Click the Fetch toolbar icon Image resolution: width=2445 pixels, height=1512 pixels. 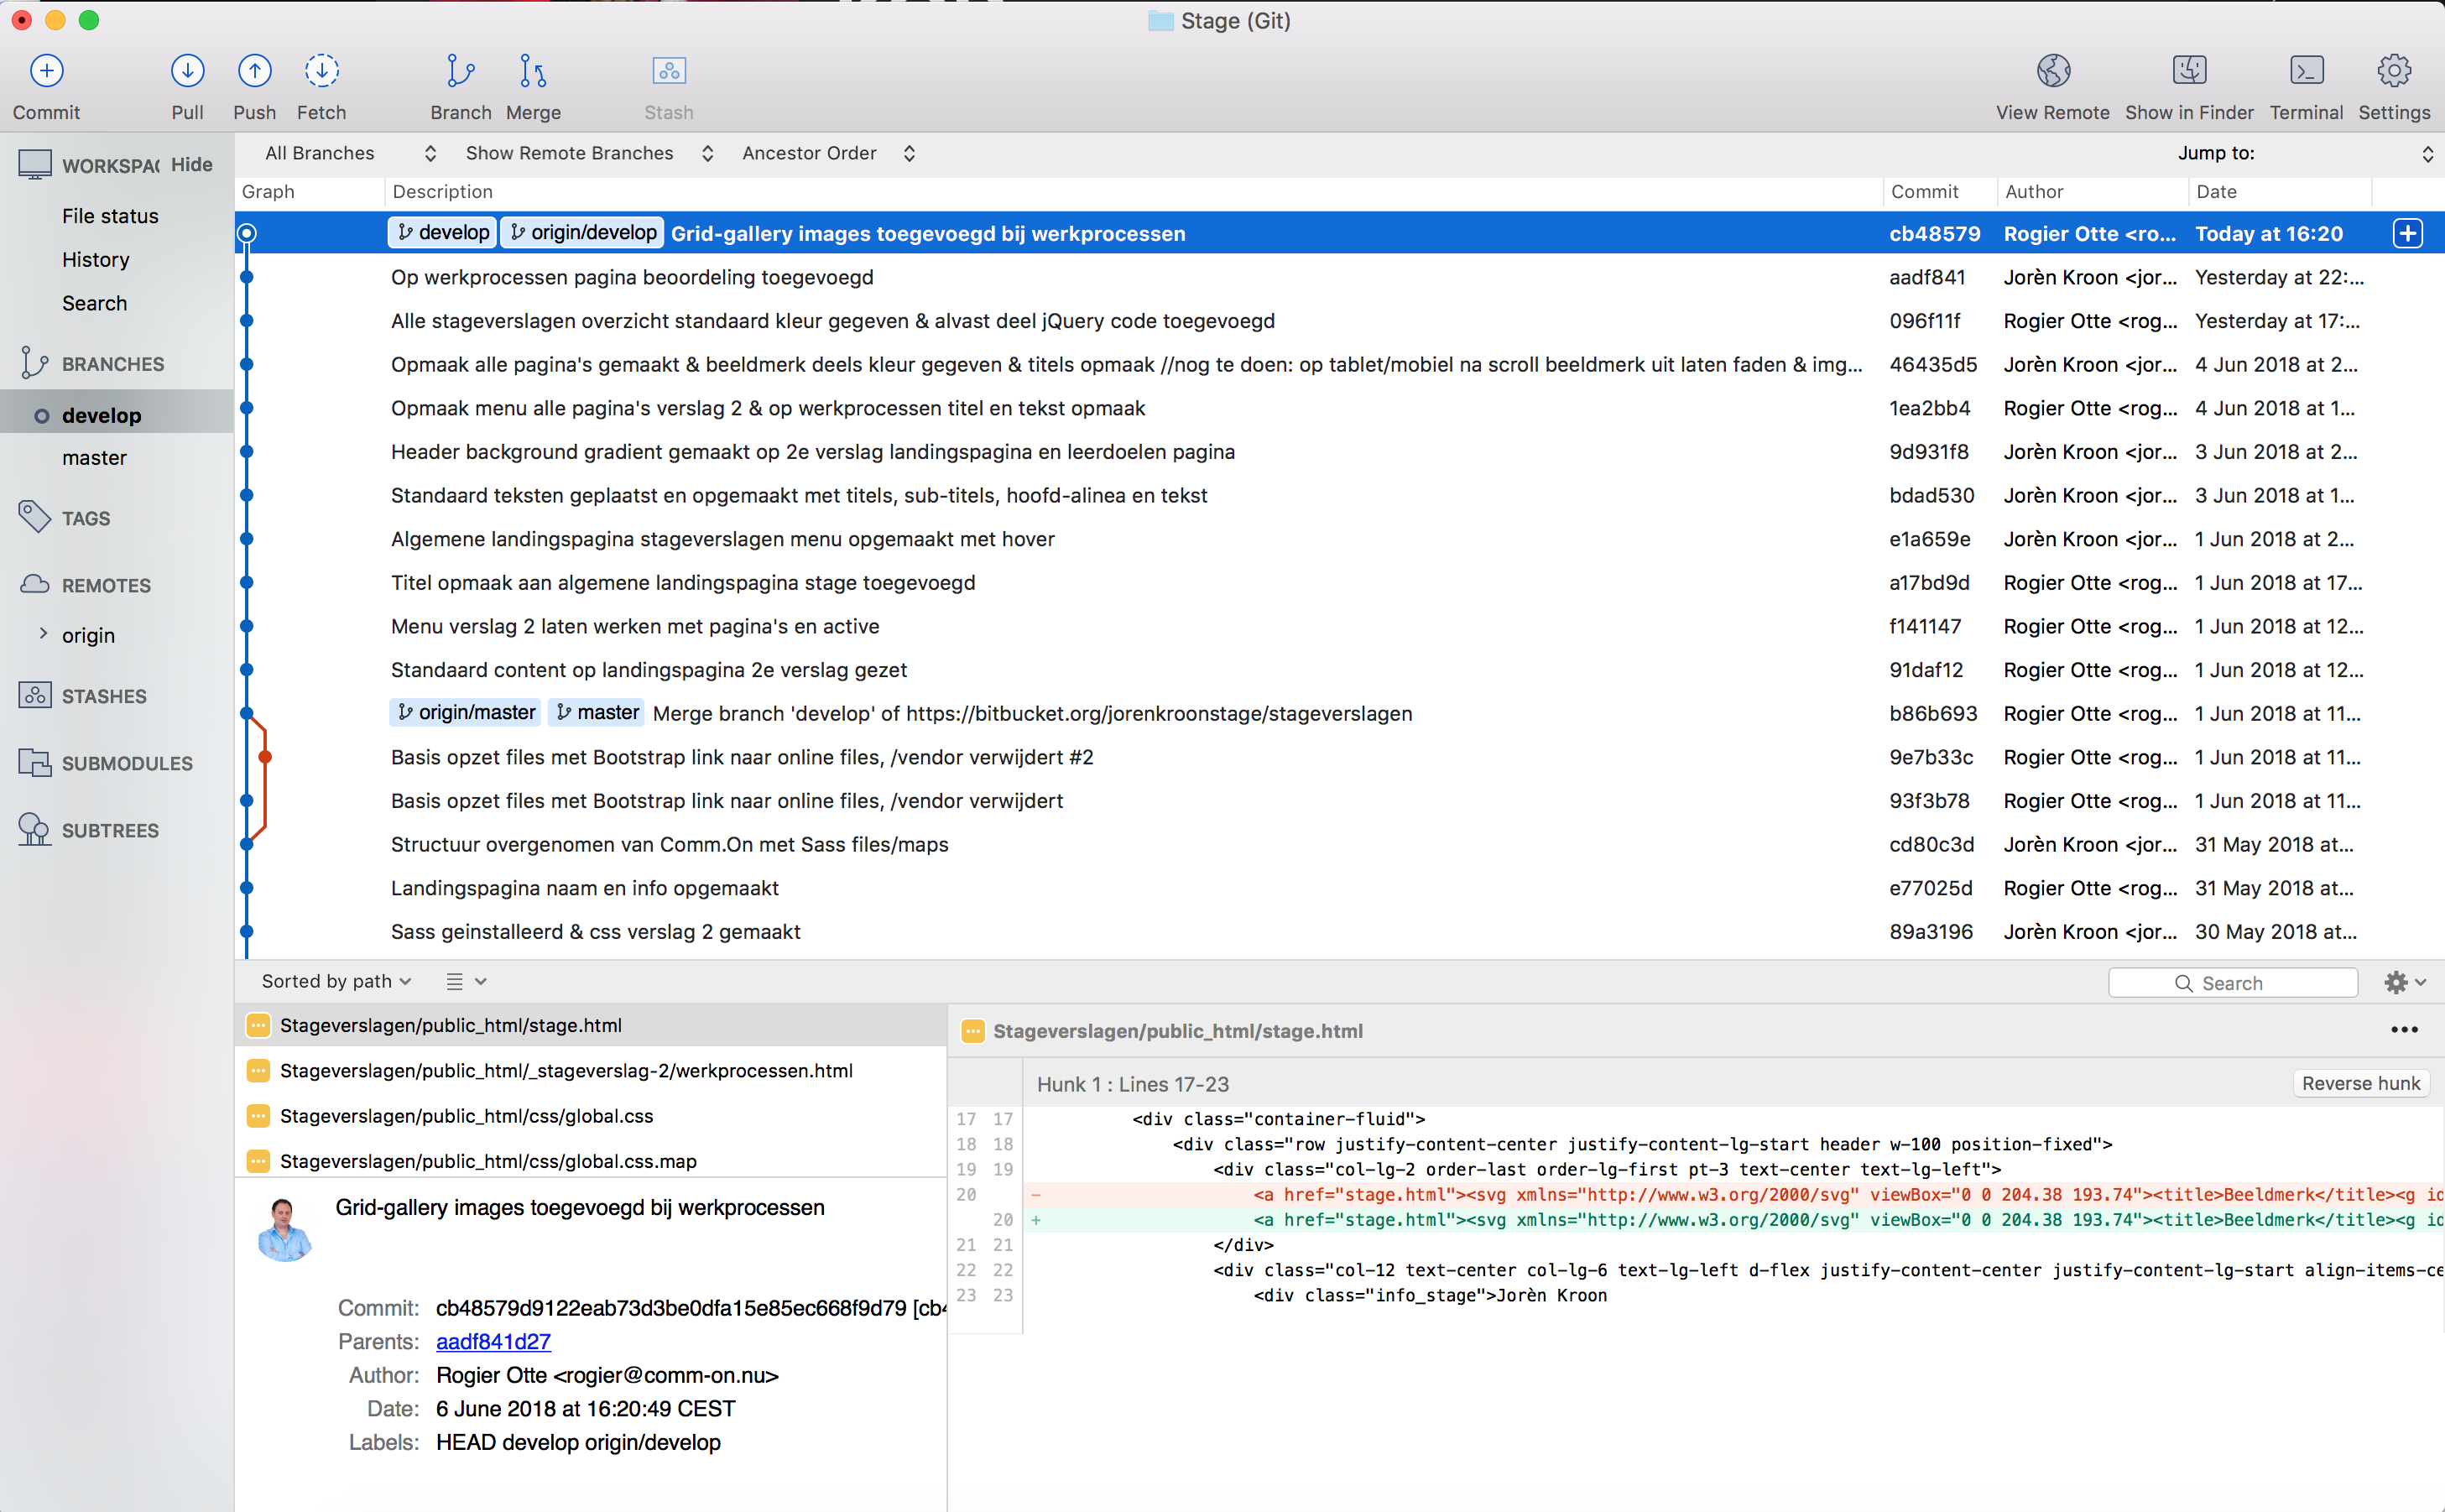tap(321, 71)
